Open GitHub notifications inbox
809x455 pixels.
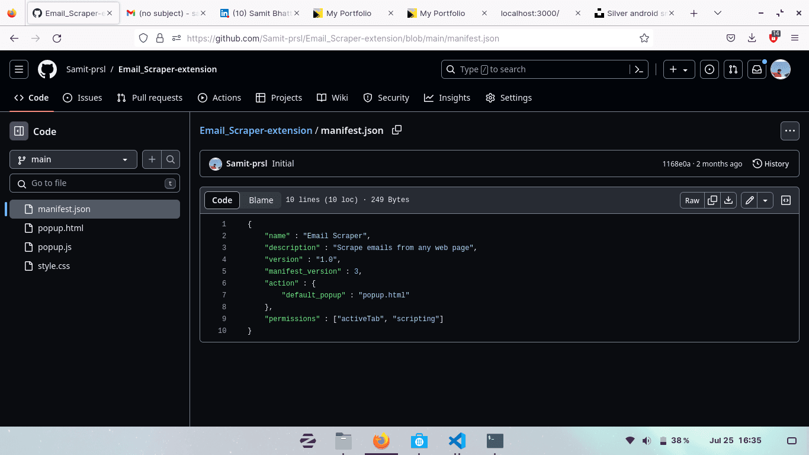(x=756, y=69)
